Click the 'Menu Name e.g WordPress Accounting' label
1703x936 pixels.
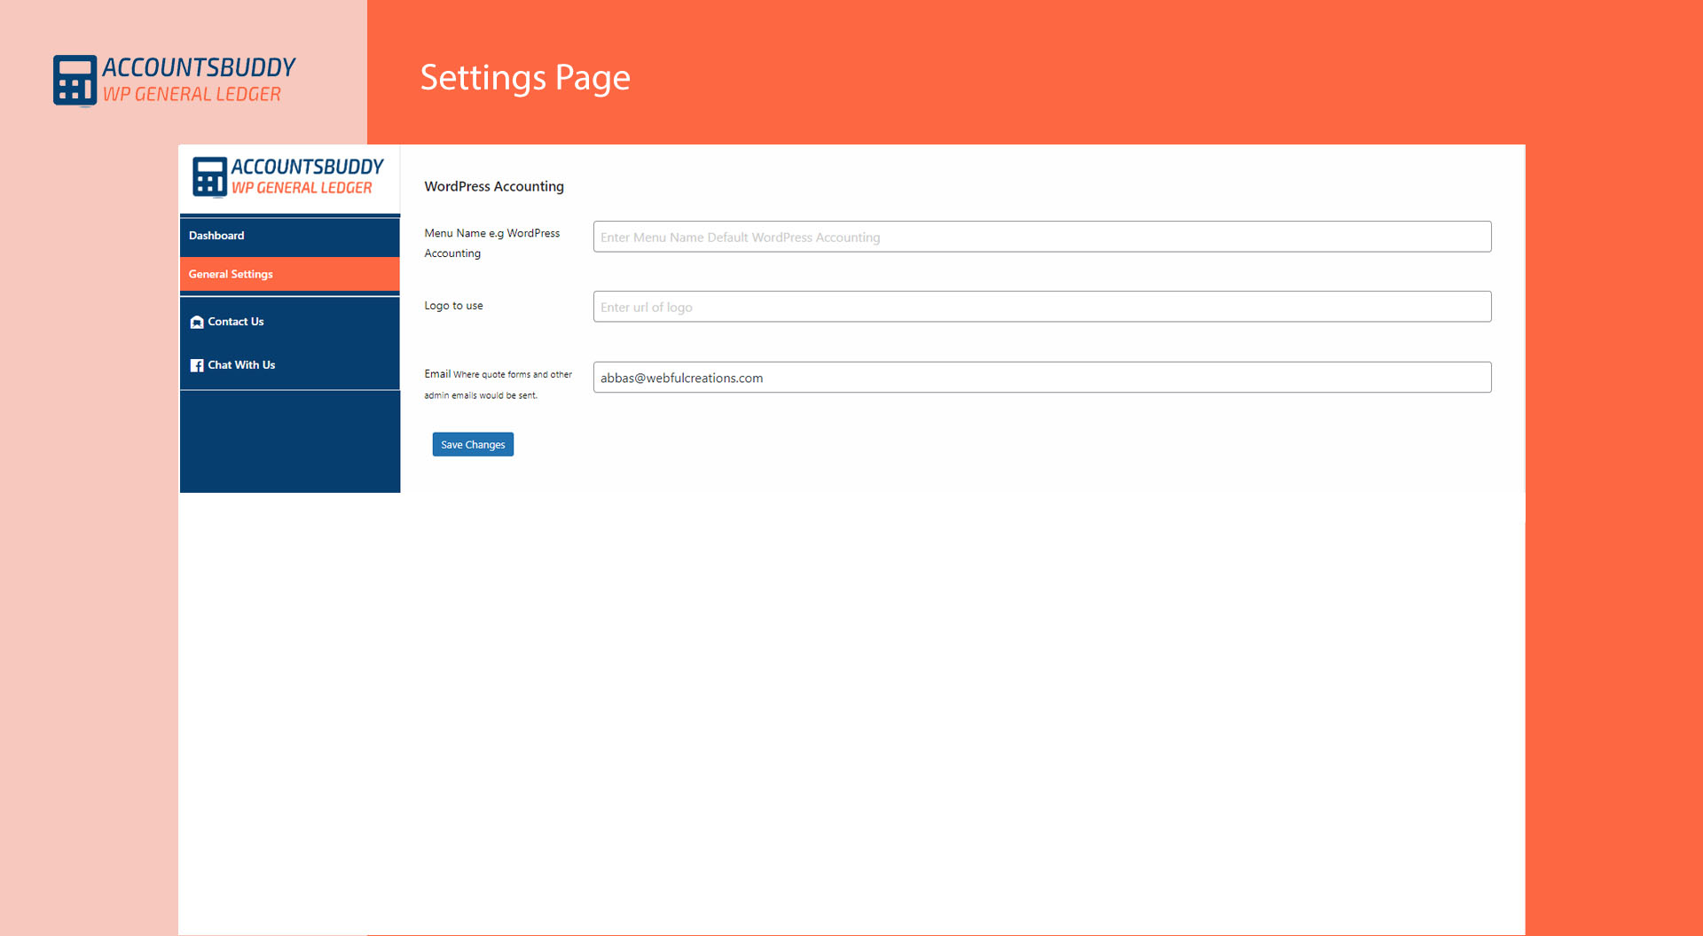click(492, 243)
